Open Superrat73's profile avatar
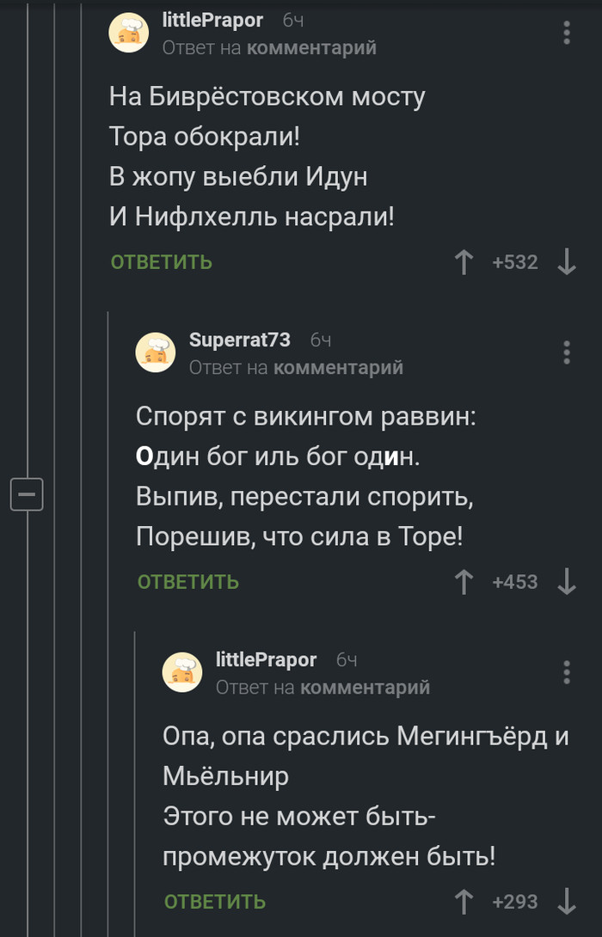The image size is (602, 937). (157, 352)
